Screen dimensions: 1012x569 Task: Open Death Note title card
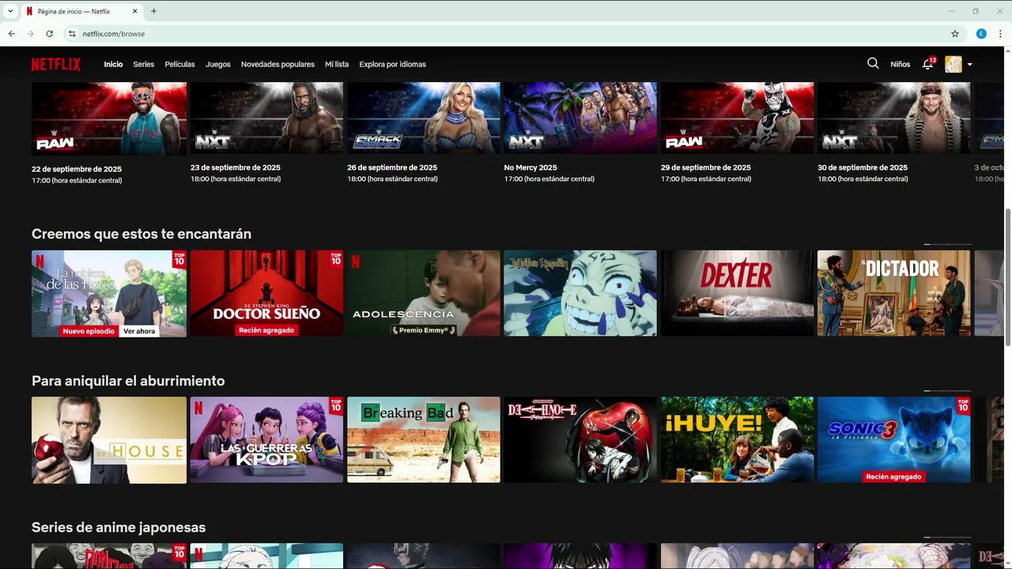[x=580, y=439]
